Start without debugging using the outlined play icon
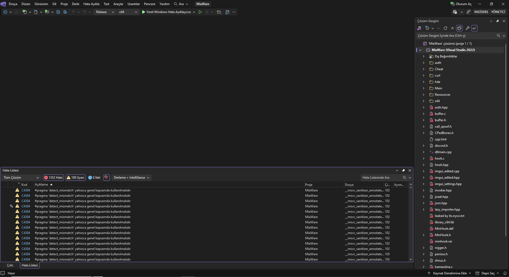Viewport: 509px width, 277px height. (200, 12)
